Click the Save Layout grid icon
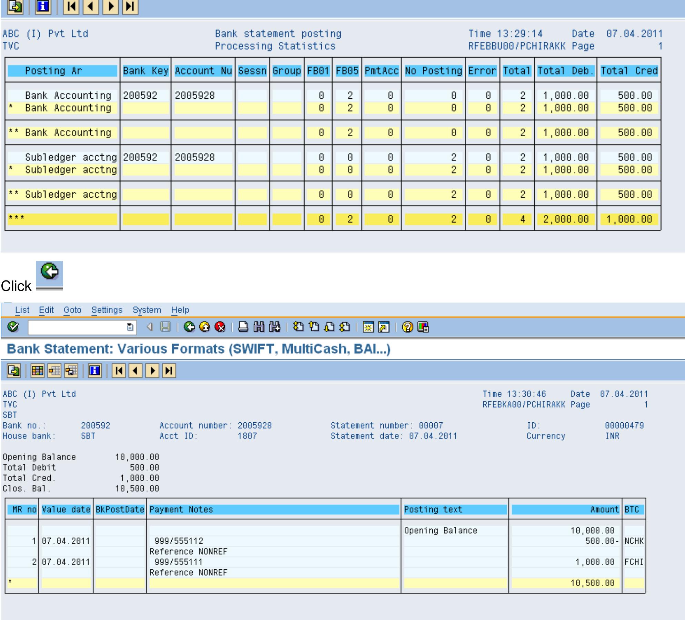The image size is (685, 620). tap(71, 371)
